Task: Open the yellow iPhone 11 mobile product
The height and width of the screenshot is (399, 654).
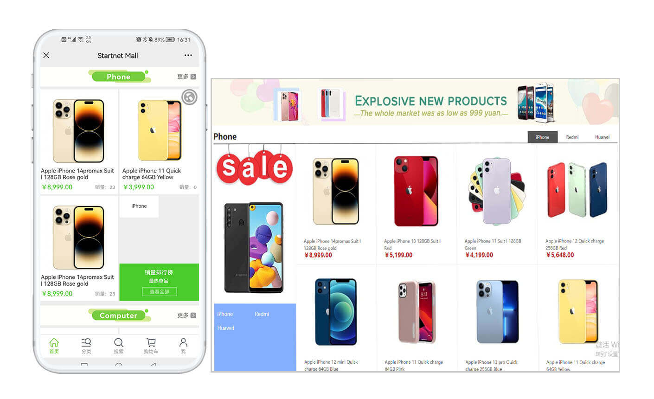Action: pos(159,130)
